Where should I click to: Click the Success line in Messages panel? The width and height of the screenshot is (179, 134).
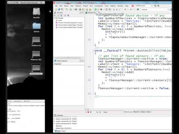59,126
